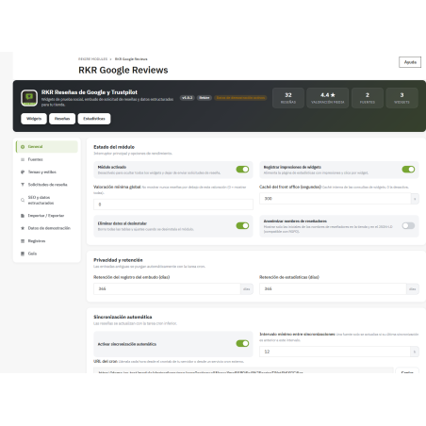Click Retención de estadísticas input

point(333,288)
